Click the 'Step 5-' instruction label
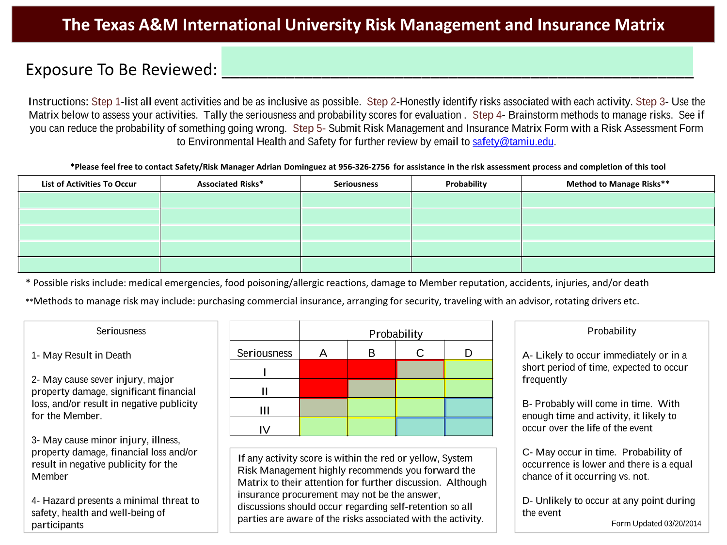 click(x=309, y=128)
